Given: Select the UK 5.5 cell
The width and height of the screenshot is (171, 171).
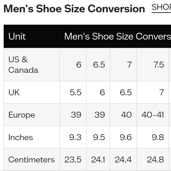Looking at the screenshot, I should point(73,92).
